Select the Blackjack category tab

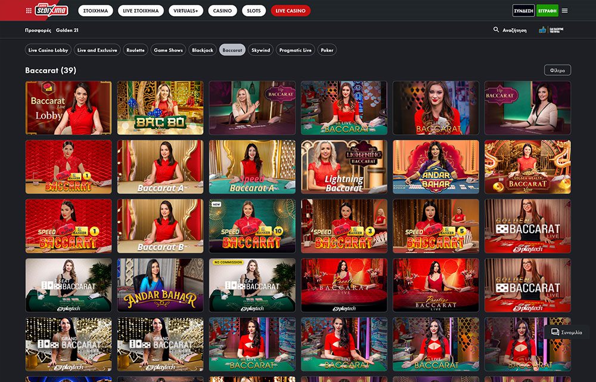(202, 50)
